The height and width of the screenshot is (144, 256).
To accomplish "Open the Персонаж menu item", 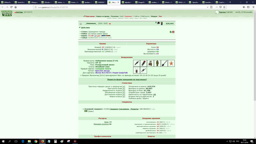I will tap(90, 16).
